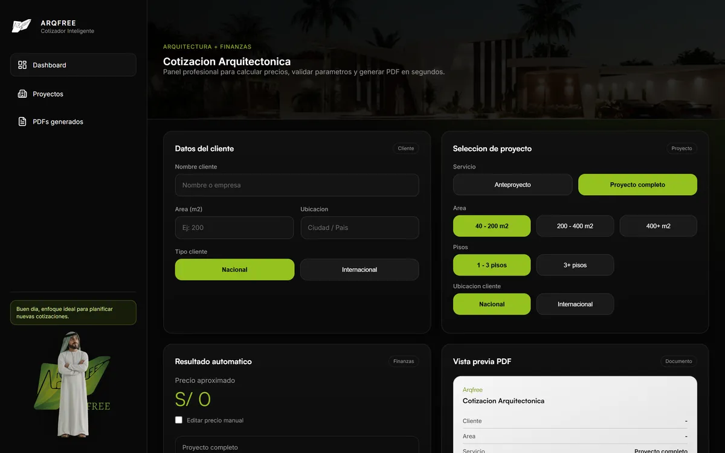Image resolution: width=725 pixels, height=453 pixels.
Task: Choose the Proyecto completo service button
Action: 637,185
